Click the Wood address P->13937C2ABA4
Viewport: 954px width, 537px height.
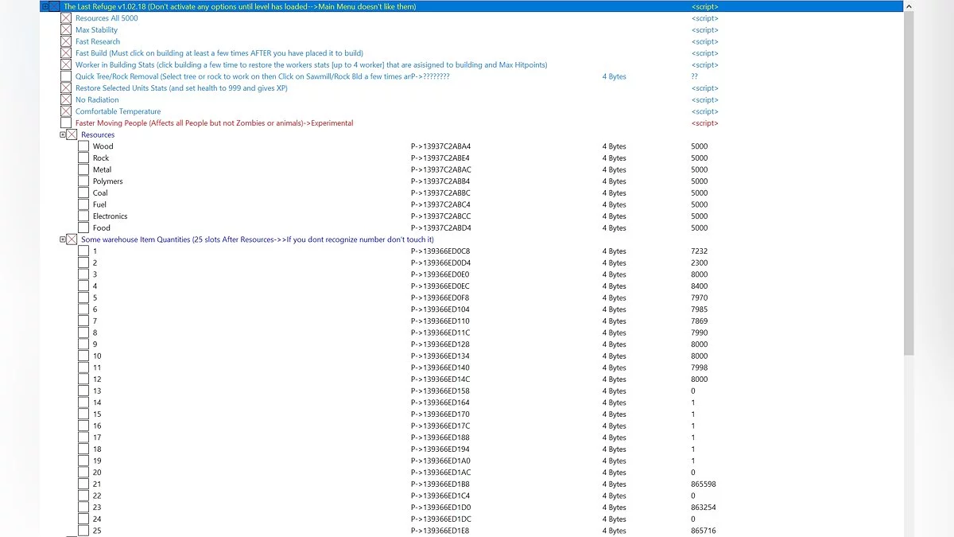point(441,146)
